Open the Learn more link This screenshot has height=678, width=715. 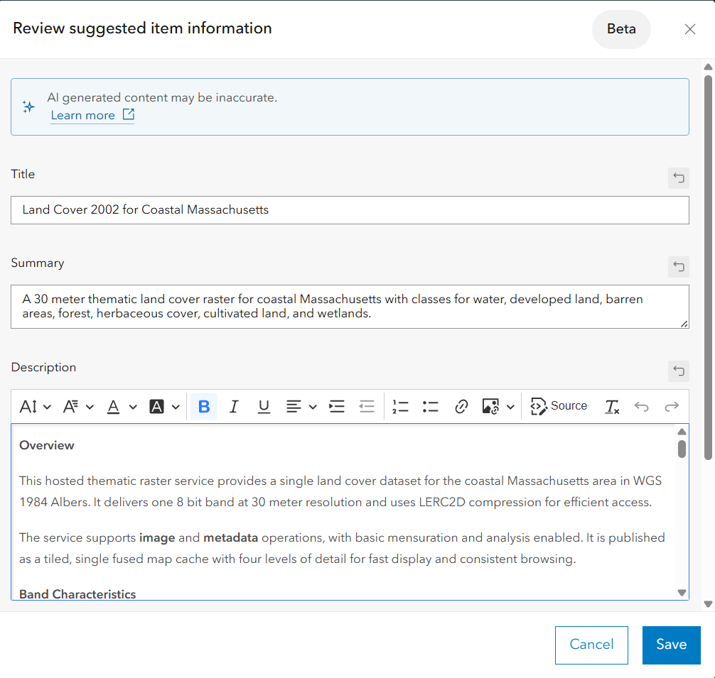pos(82,115)
